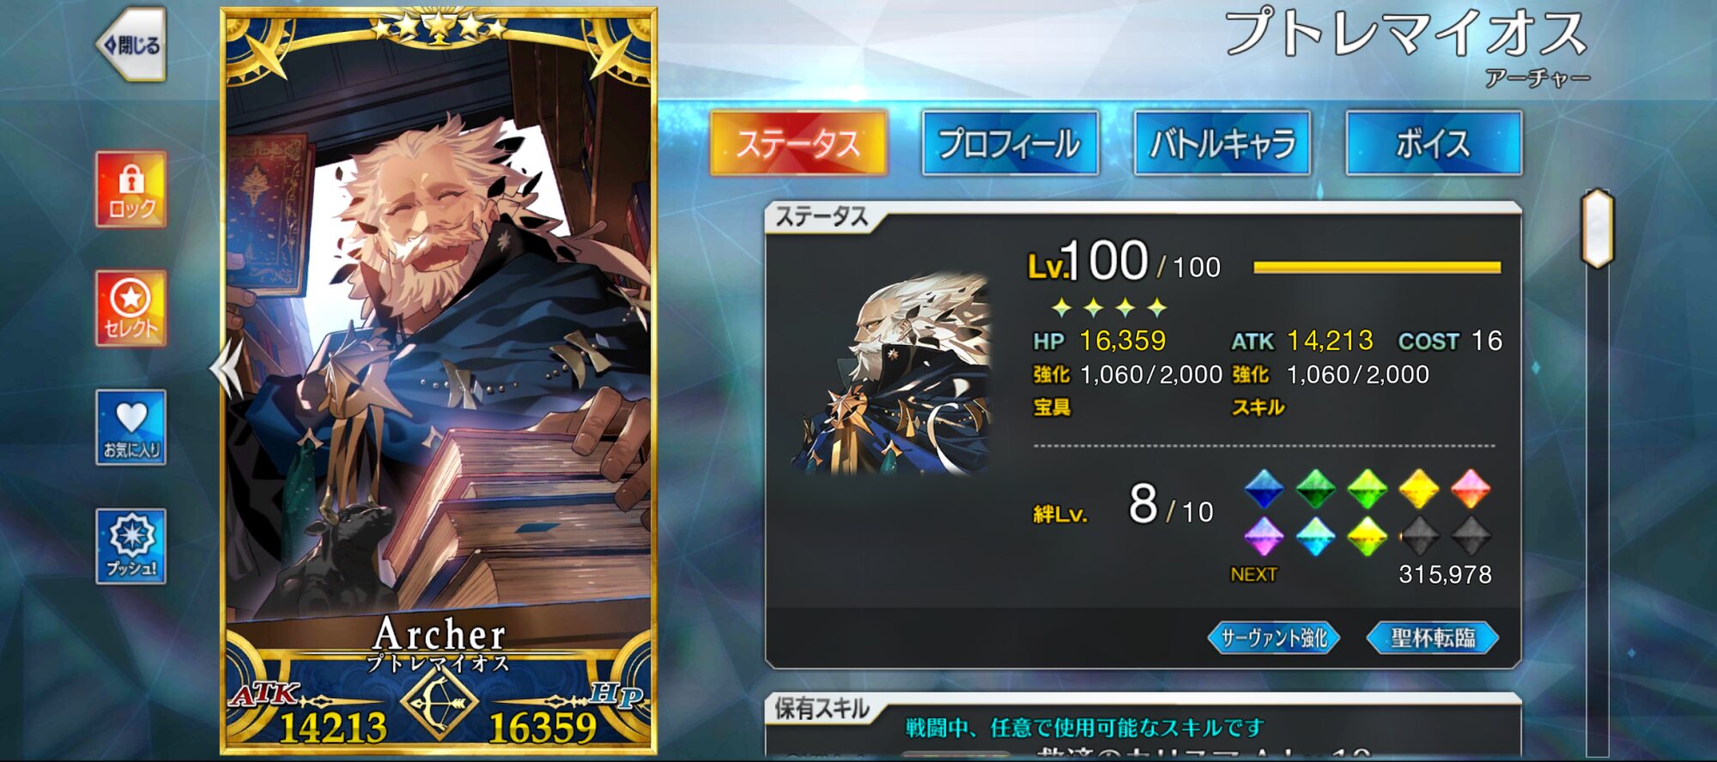This screenshot has height=762, width=1717.
Task: Switch to the バトルキャラ tab
Action: point(1222,143)
